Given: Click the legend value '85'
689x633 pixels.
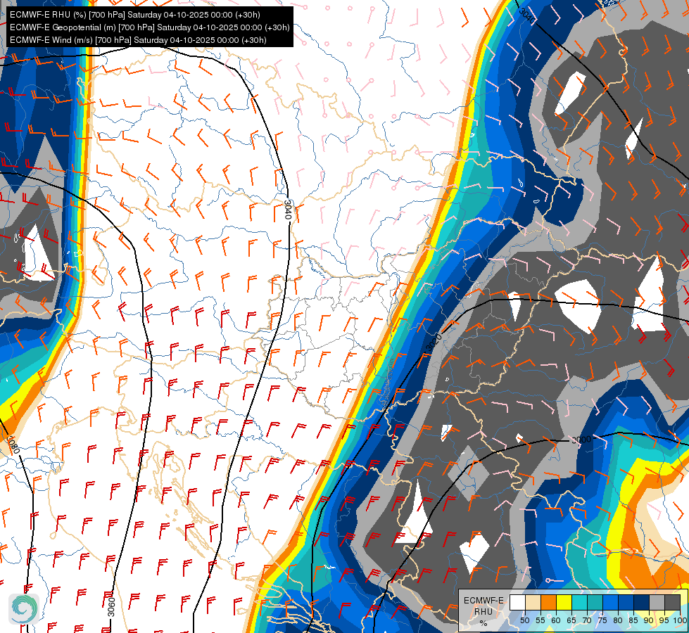Looking at the screenshot, I should pos(633,620).
